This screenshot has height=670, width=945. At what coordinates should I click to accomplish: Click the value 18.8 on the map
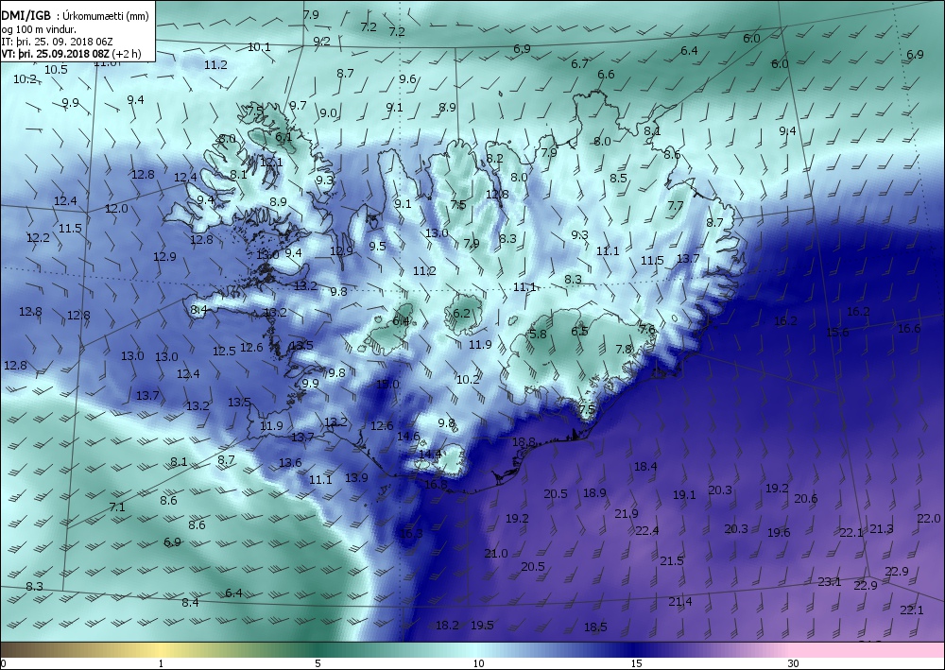coord(524,441)
